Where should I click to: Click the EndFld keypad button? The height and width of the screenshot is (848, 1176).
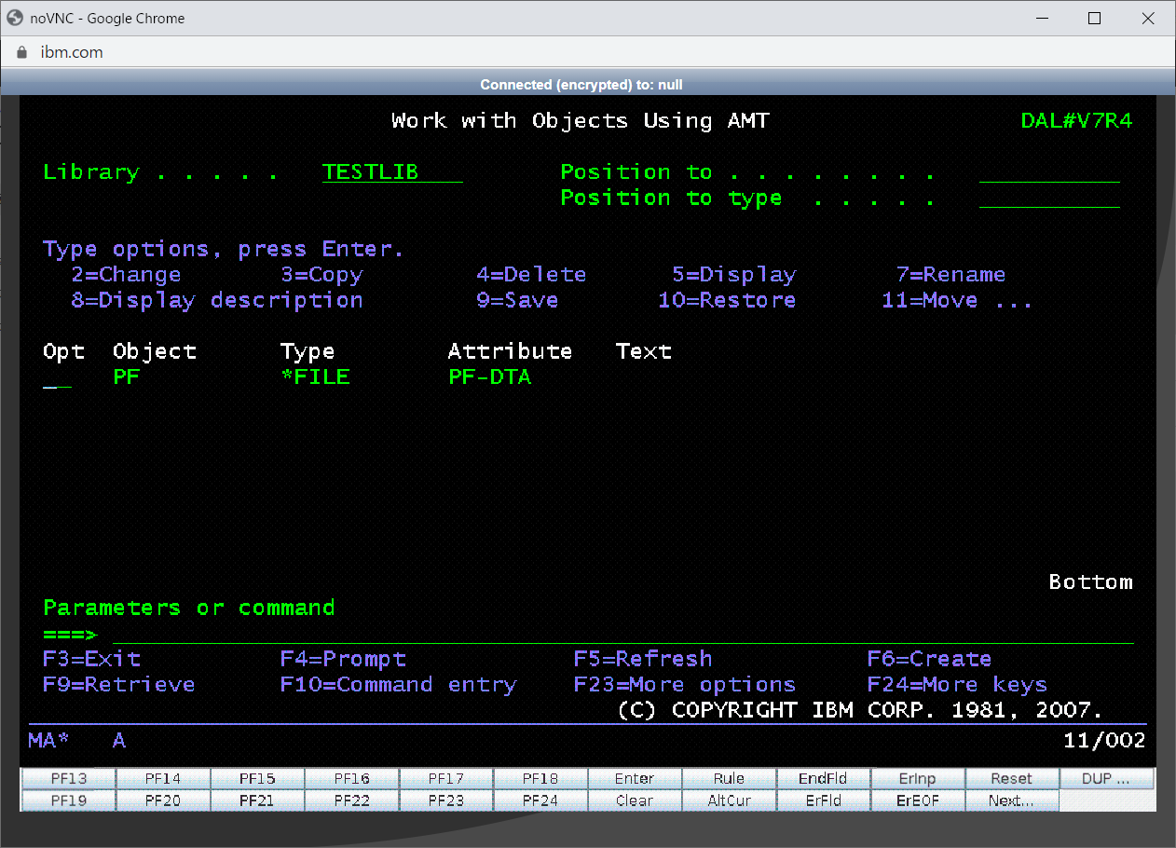point(823,778)
